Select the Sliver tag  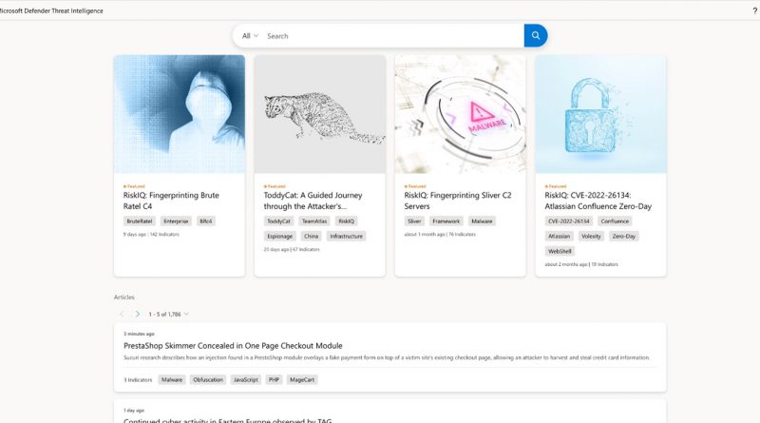[x=414, y=221]
